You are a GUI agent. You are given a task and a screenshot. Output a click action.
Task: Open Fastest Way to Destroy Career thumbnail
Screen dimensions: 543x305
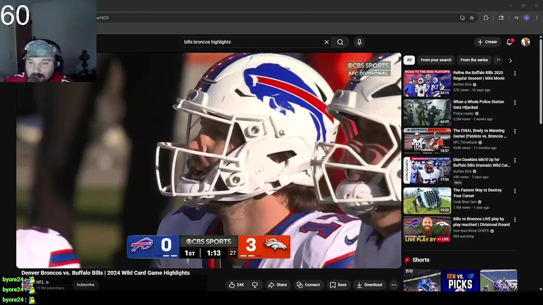427,201
